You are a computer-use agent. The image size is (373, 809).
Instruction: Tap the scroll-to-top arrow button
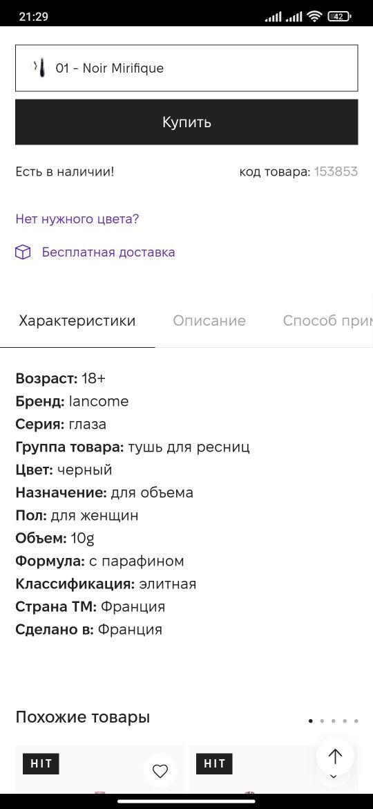click(x=335, y=757)
